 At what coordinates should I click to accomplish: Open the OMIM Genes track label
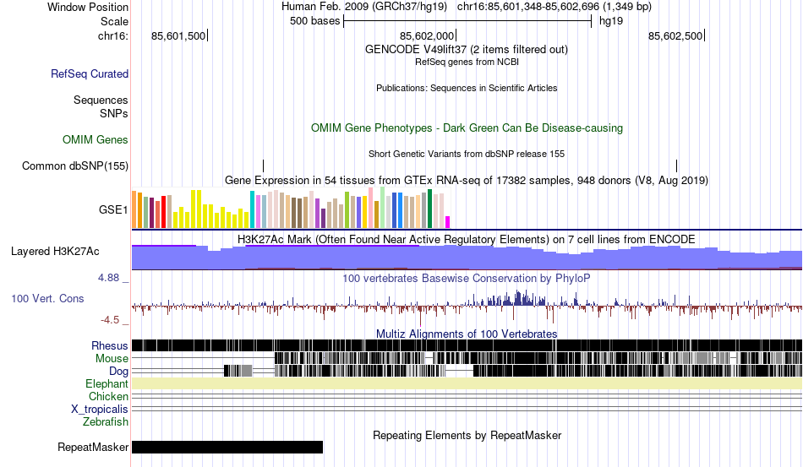click(x=96, y=139)
